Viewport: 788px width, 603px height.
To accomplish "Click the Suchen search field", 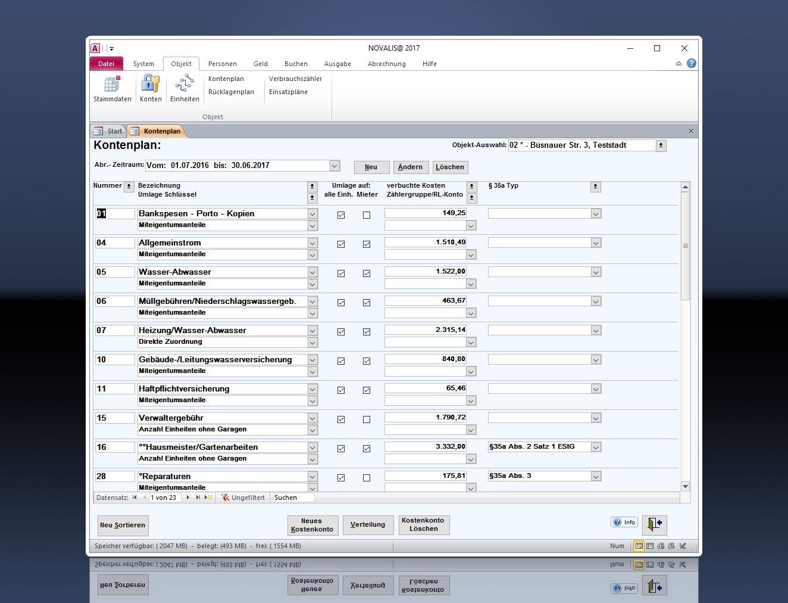I will pyautogui.click(x=293, y=498).
